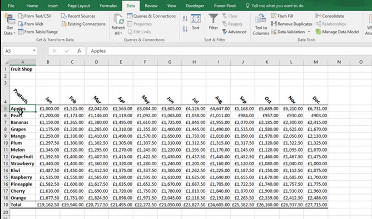The image size is (372, 219).
Task: Select column M header
Action: tap(315, 62)
